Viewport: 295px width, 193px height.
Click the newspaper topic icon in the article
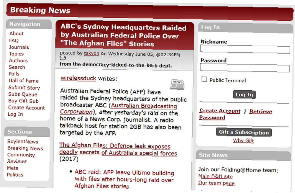(x=177, y=84)
